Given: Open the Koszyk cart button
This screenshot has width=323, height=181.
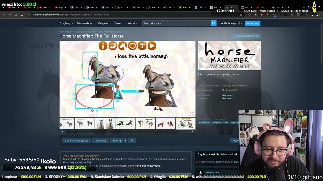Looking at the screenshot, I should pos(253,23).
